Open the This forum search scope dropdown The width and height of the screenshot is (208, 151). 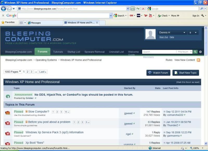pos(184,52)
